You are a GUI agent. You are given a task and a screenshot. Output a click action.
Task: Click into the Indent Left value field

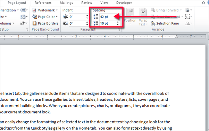click(x=77, y=17)
